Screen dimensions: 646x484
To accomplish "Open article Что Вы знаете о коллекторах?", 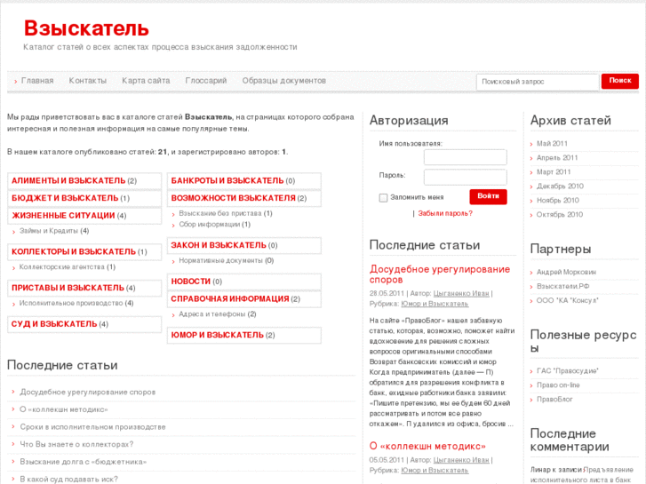I will [76, 444].
